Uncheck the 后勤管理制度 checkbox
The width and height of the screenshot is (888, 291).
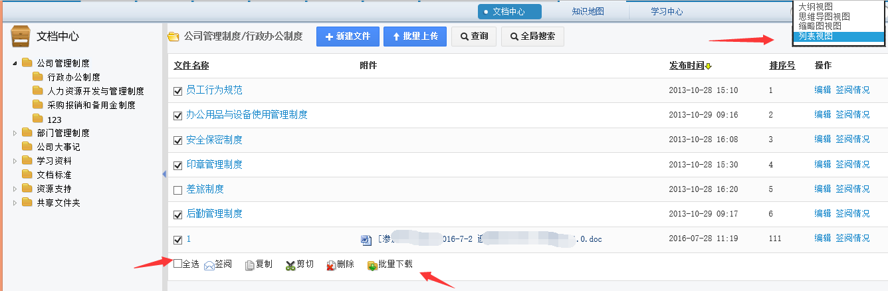tap(177, 215)
